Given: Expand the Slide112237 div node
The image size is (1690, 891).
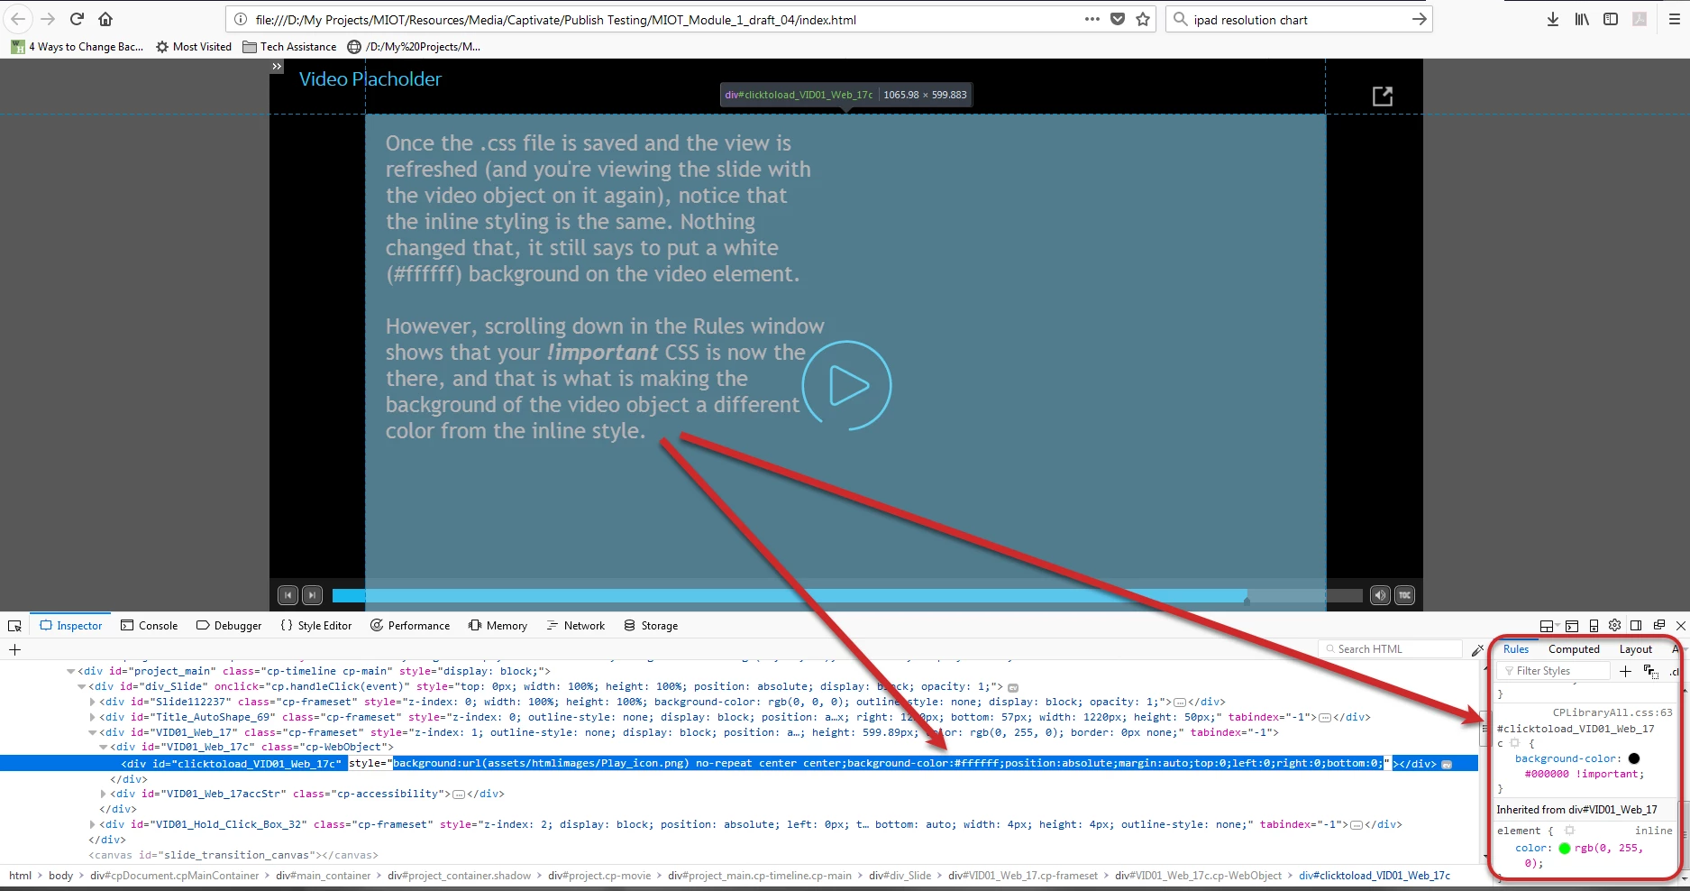Looking at the screenshot, I should pyautogui.click(x=92, y=702).
